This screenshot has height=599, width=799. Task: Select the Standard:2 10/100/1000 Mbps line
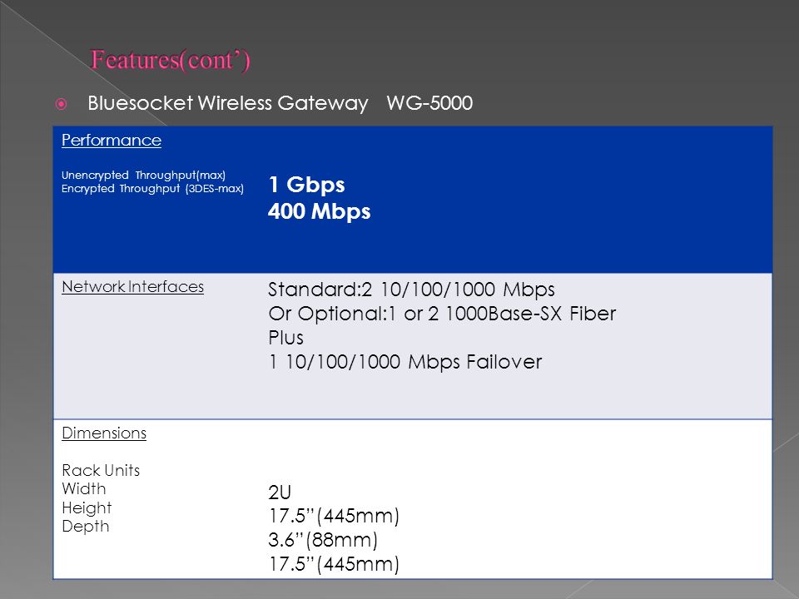411,290
